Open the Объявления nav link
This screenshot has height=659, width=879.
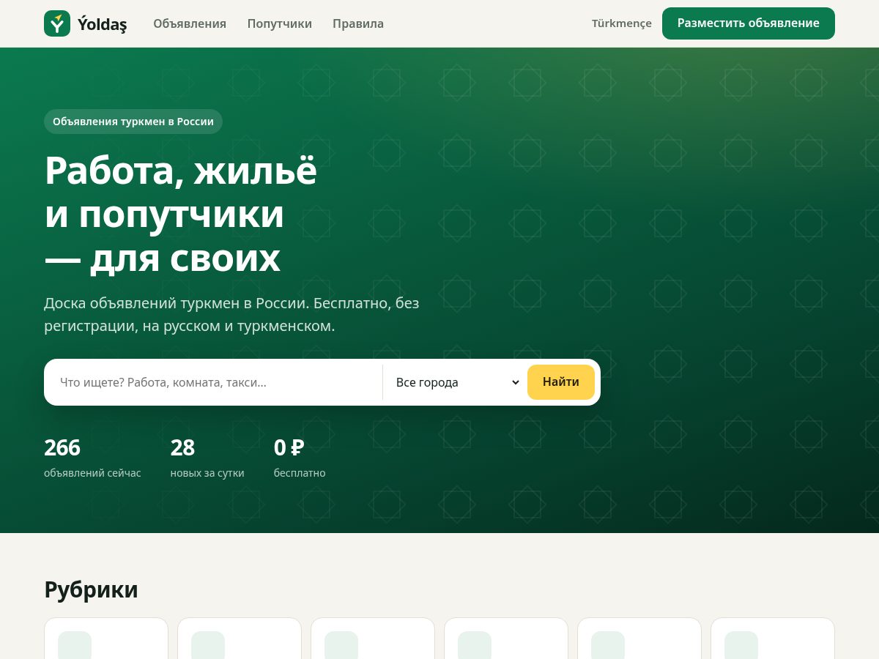(x=190, y=23)
